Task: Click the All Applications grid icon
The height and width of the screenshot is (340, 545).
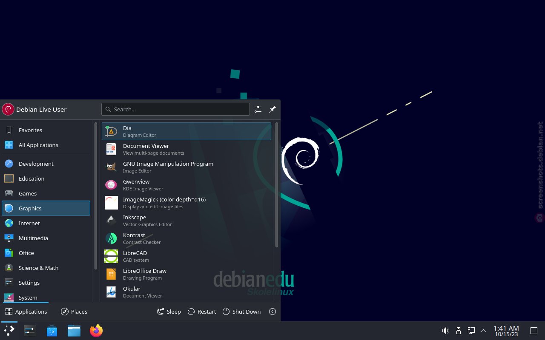Action: point(9,145)
